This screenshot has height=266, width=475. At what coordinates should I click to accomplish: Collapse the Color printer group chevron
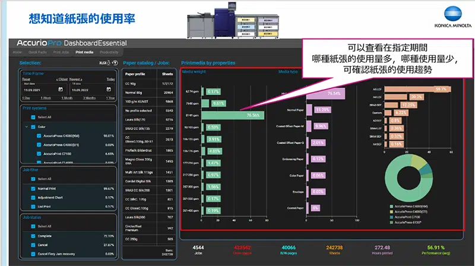tap(26, 127)
